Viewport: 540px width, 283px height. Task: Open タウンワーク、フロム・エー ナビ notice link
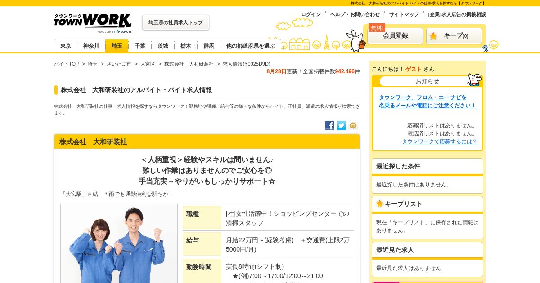tap(427, 101)
